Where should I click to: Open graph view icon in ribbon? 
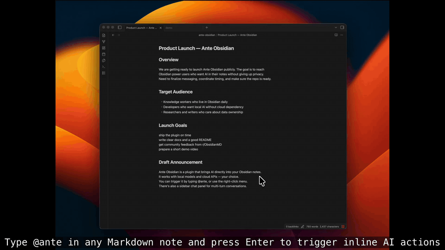(x=103, y=42)
